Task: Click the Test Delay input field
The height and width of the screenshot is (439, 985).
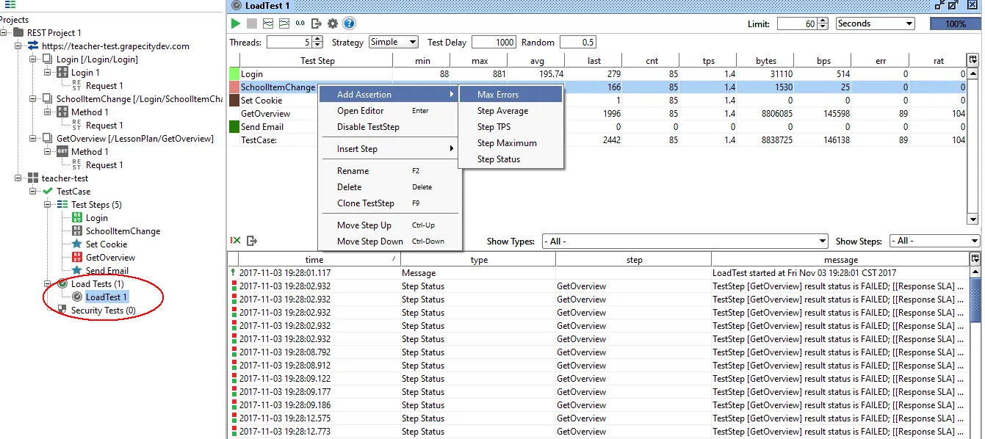Action: [494, 42]
